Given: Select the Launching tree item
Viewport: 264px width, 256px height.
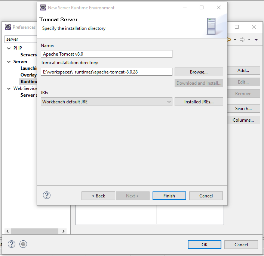Looking at the screenshot, I should tap(28, 68).
